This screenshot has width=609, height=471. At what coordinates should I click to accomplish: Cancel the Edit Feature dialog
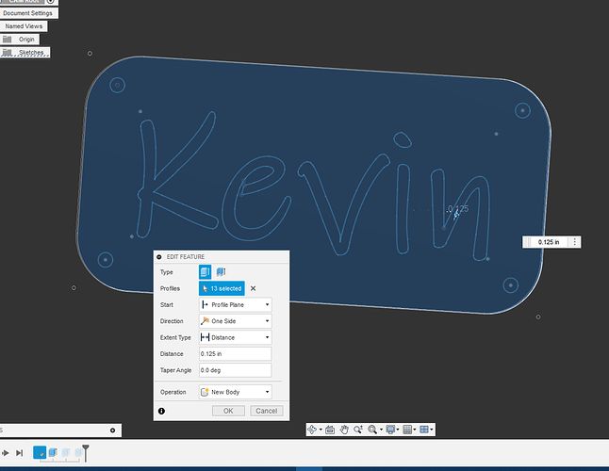(x=267, y=411)
